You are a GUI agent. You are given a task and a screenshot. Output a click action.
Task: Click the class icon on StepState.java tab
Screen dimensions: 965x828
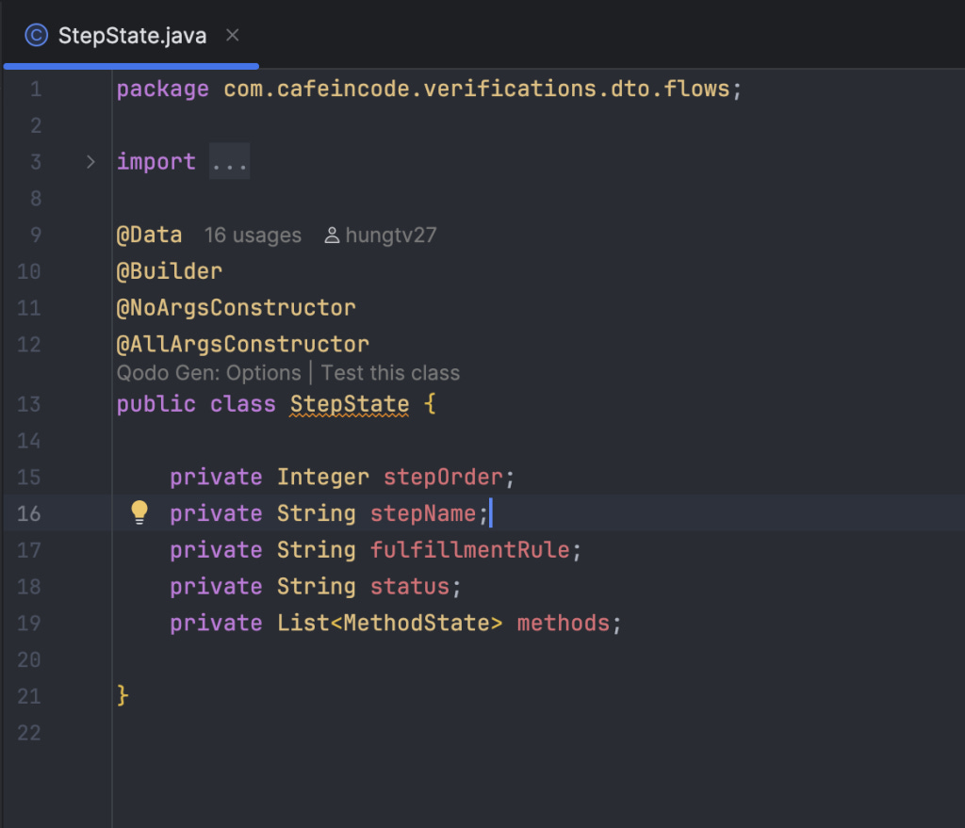click(x=37, y=35)
